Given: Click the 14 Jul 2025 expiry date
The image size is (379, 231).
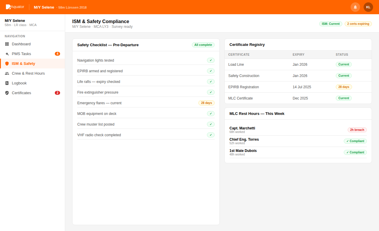Looking at the screenshot, I should click(302, 87).
